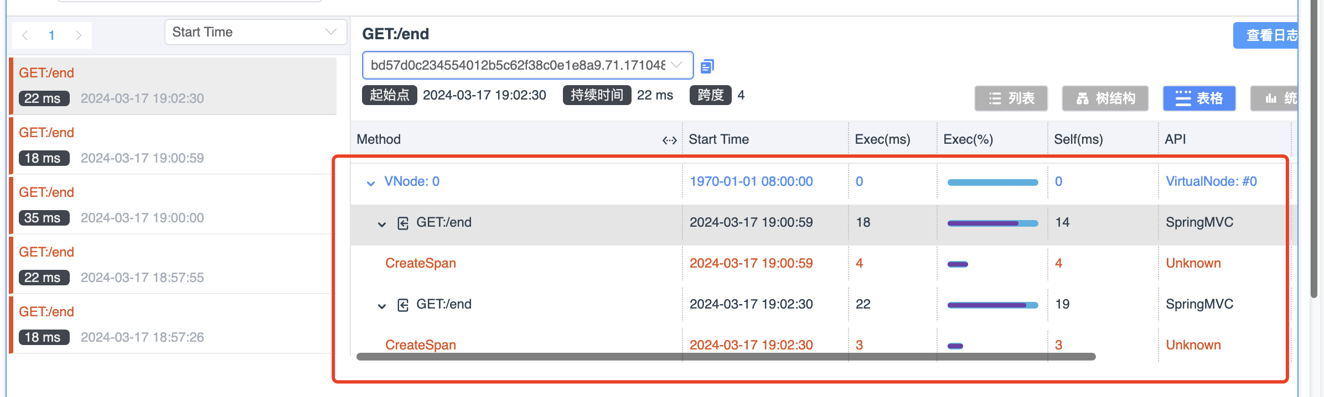Select the table view (表格) tab
Viewport: 1324px width, 397px height.
(x=1199, y=98)
